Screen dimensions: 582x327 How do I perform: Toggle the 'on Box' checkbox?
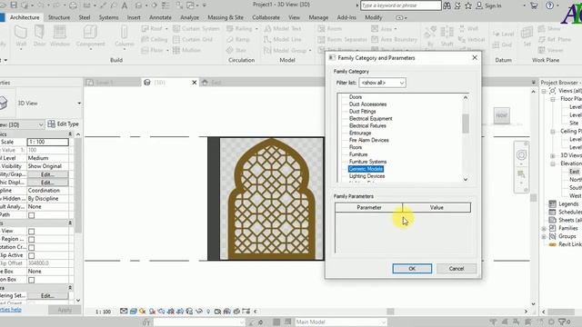[x=32, y=280]
